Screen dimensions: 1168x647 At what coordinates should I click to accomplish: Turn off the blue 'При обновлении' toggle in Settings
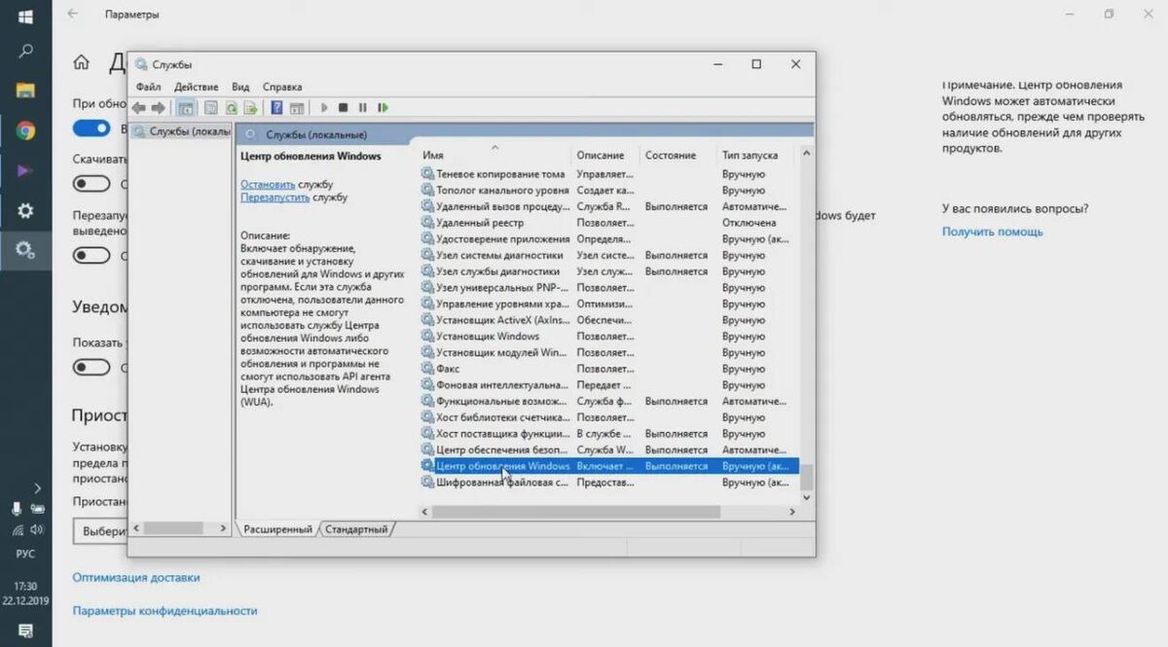click(91, 128)
